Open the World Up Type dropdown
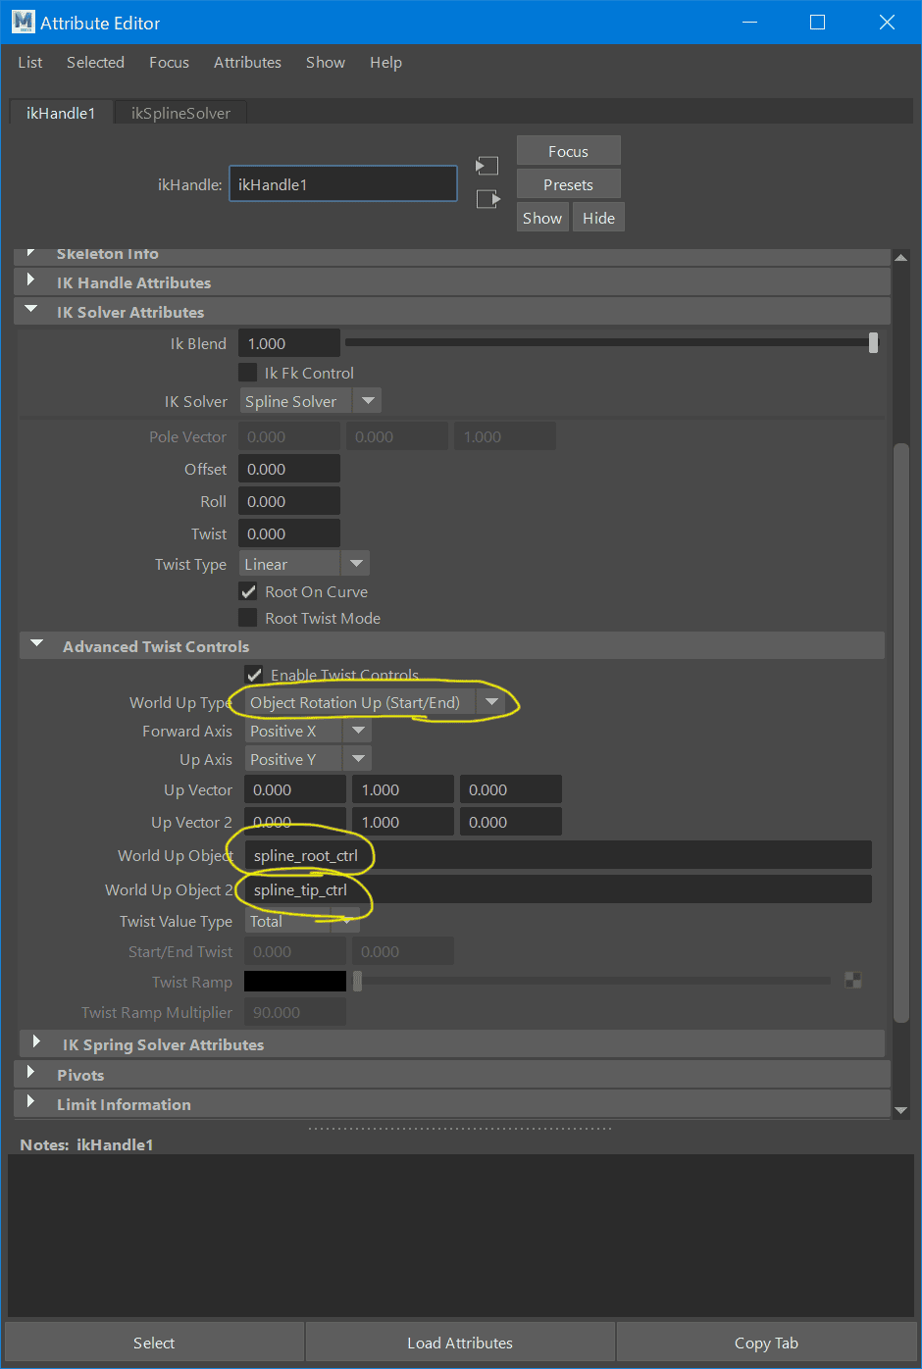This screenshot has width=922, height=1369. point(375,702)
